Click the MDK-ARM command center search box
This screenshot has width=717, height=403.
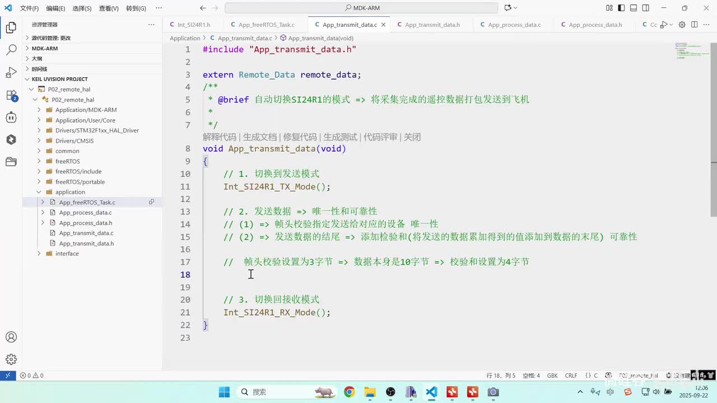pyautogui.click(x=361, y=8)
